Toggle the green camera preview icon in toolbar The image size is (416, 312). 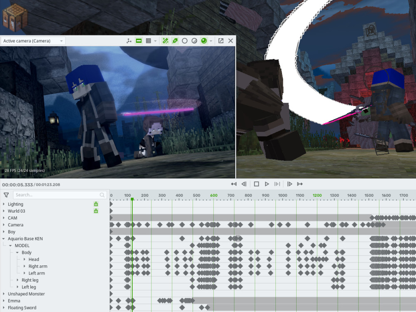(138, 41)
